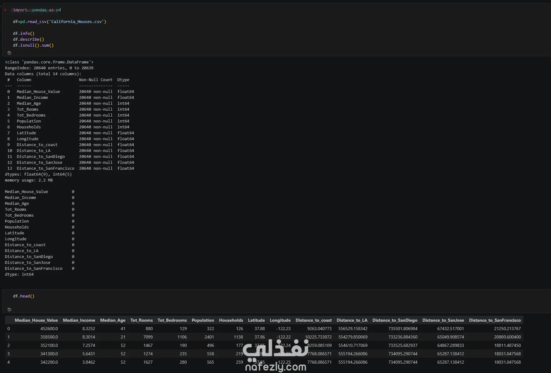This screenshot has width=551, height=373.
Task: Click the df.isnull().sum() code line
Action: coord(33,45)
